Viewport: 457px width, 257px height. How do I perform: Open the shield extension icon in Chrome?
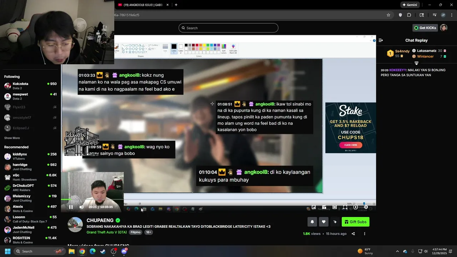click(x=400, y=15)
